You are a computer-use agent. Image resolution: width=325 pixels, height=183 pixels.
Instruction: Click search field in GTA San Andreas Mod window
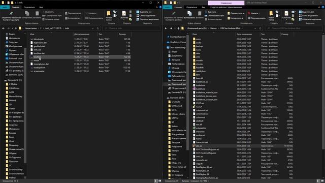294,28
